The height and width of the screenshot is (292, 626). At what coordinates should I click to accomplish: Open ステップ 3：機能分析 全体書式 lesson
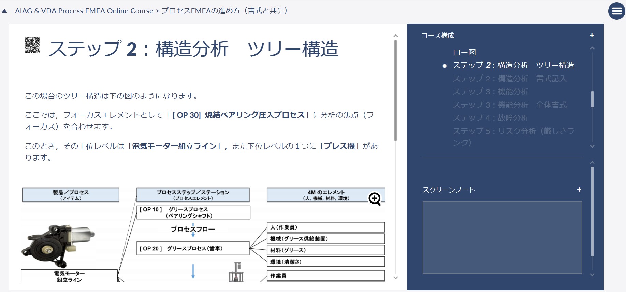coord(510,105)
